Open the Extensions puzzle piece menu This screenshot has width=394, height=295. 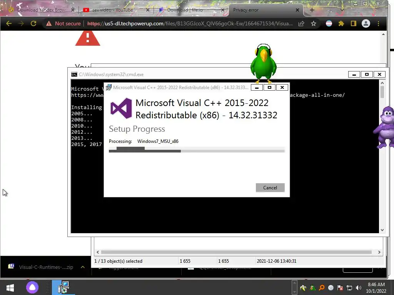point(341,23)
